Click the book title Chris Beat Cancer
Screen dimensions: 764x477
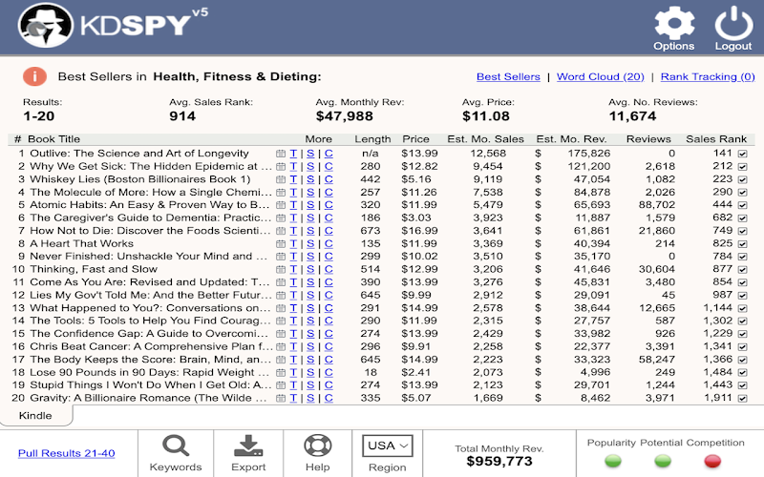click(151, 346)
